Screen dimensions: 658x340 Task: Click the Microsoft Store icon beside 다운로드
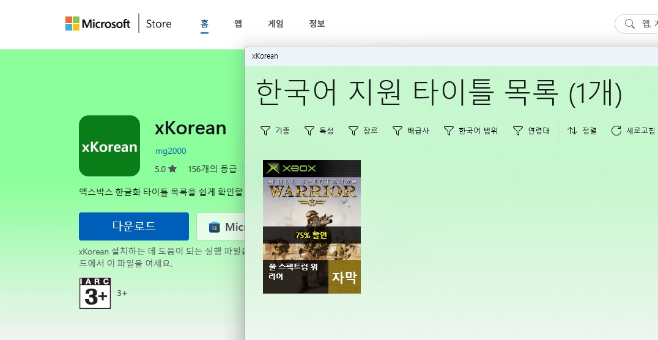pos(214,227)
